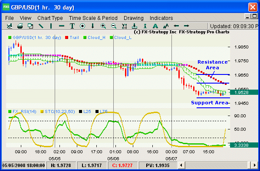Click the bold A font icon
The image size is (260, 171).
(155, 26)
